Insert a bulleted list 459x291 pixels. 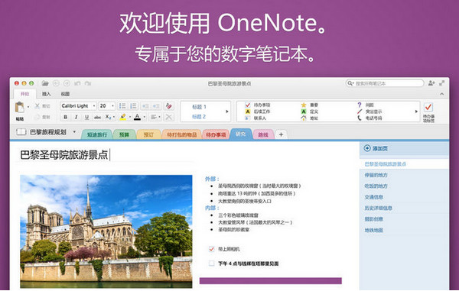coord(122,105)
